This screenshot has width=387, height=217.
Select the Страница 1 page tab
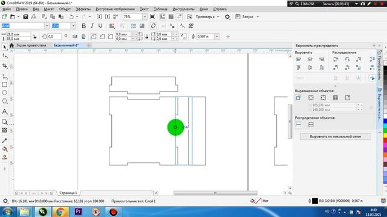tap(68, 193)
